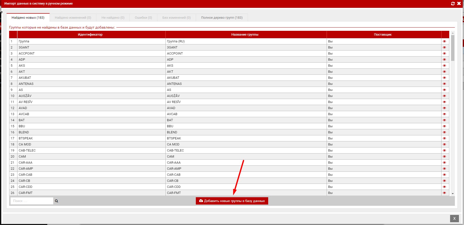Open eye icon for BTSPEAK row
Screen dimensions: 464x225
[444, 138]
